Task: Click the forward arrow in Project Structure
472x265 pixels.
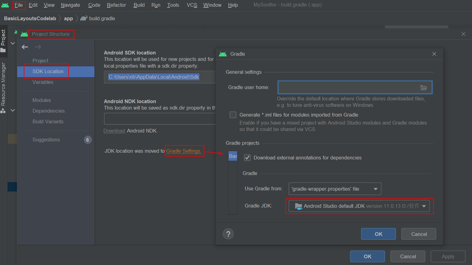Action: [x=38, y=47]
